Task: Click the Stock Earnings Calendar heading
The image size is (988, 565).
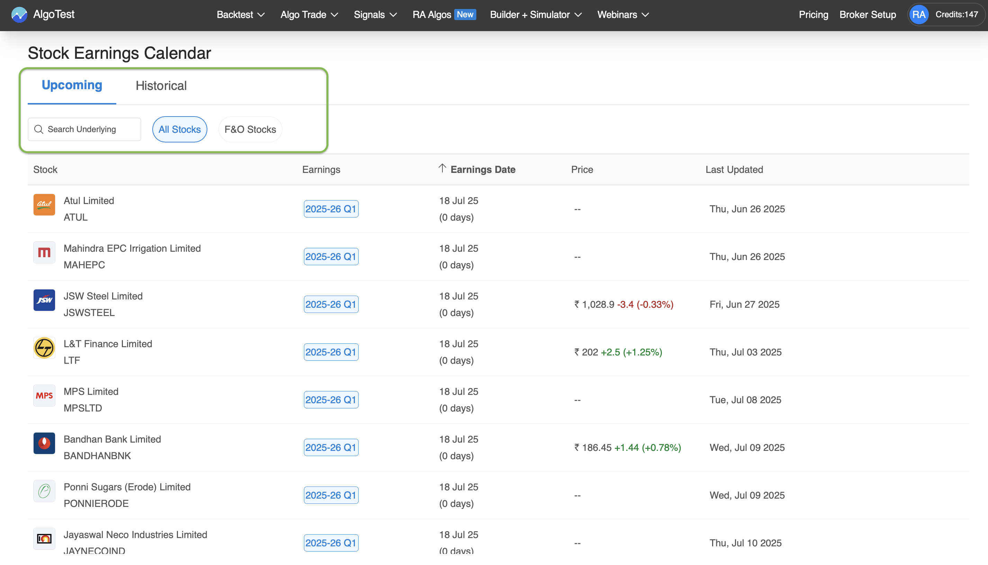Action: tap(119, 53)
